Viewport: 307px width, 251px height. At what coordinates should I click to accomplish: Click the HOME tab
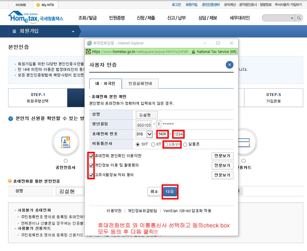point(21,5)
